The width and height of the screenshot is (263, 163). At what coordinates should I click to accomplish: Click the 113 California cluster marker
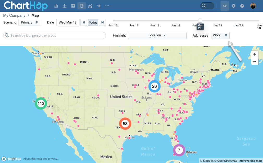pyautogui.click(x=41, y=103)
